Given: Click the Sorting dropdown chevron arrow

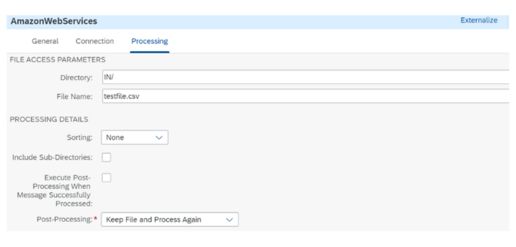Looking at the screenshot, I should [x=159, y=138].
